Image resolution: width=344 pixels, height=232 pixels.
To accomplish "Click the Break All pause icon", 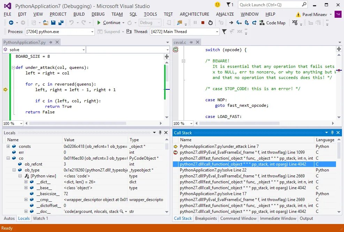I will pos(195,23).
